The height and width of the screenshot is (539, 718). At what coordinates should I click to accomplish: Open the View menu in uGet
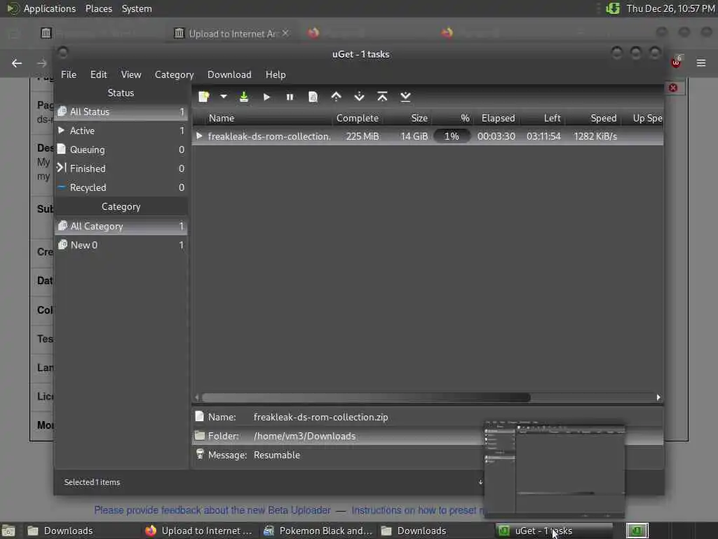click(131, 74)
